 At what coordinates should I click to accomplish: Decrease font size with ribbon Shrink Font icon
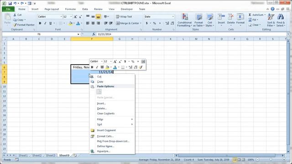[80, 17]
